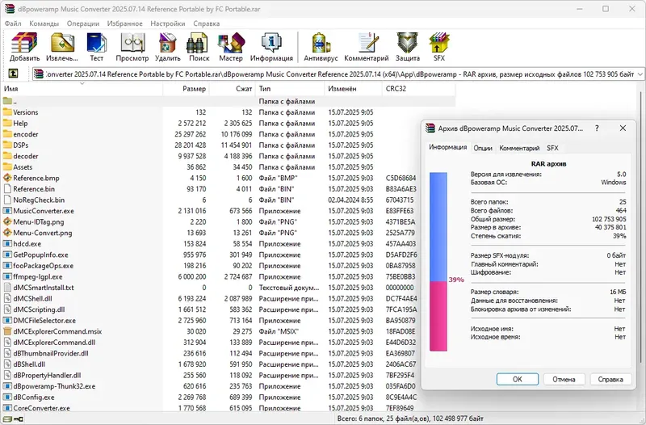The width and height of the screenshot is (646, 425).
Task: Open the Избранное menu
Action: (x=125, y=23)
